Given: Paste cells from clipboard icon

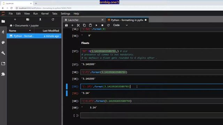Looking at the screenshot, I should coord(90,25).
